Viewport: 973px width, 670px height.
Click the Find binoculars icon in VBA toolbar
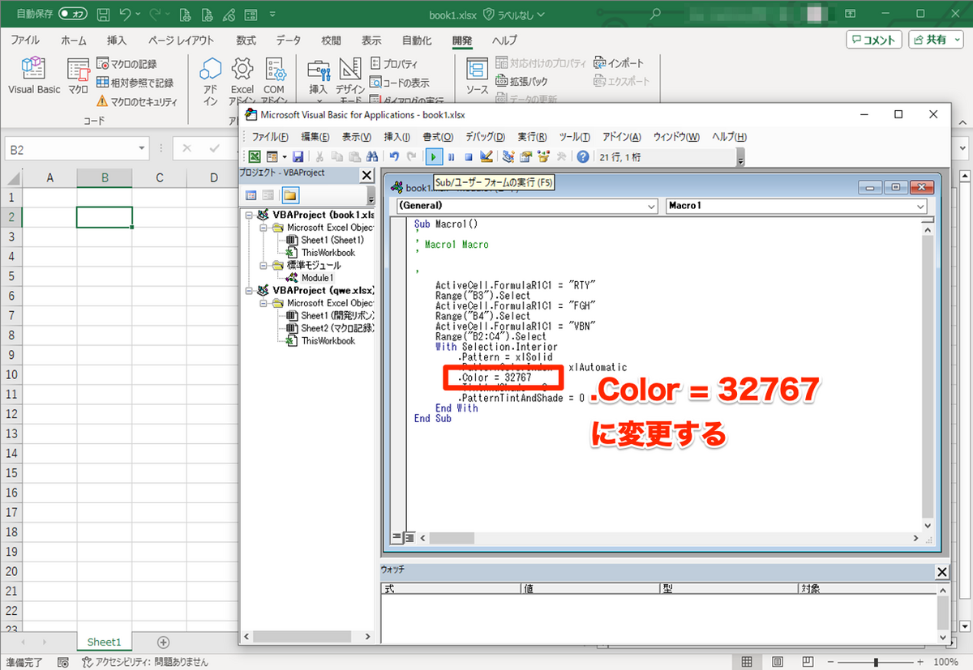[x=372, y=157]
